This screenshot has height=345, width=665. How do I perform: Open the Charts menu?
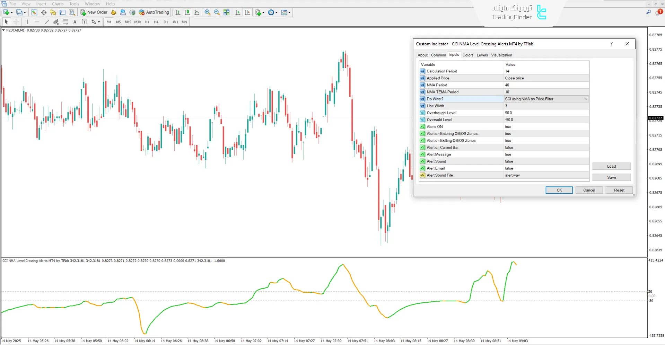coord(58,4)
